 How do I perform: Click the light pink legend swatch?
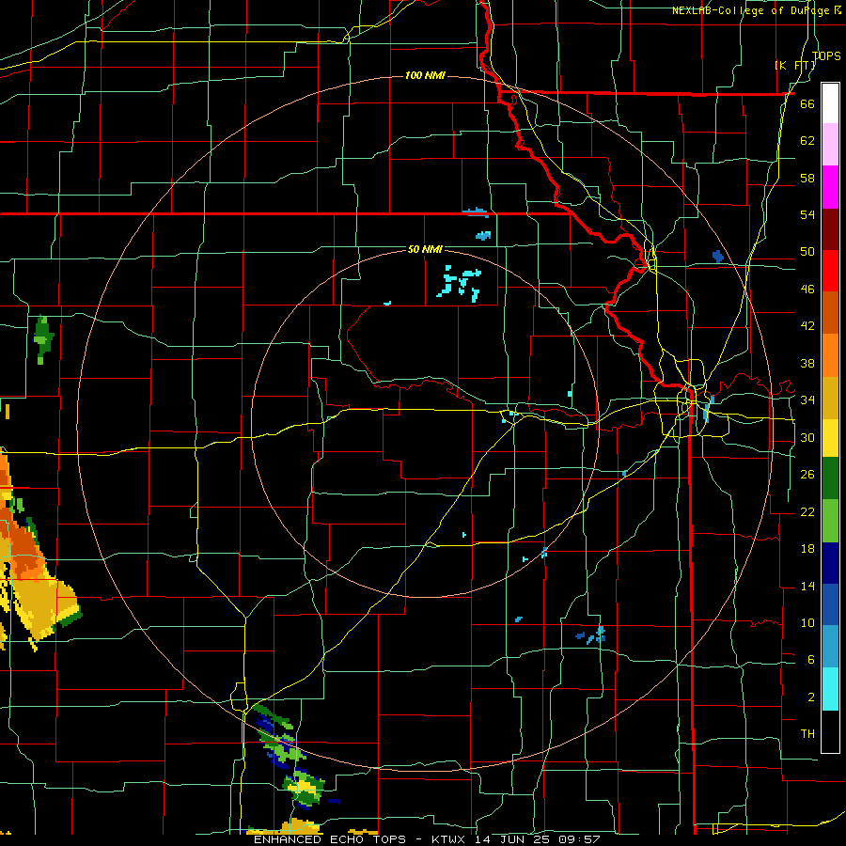click(830, 145)
